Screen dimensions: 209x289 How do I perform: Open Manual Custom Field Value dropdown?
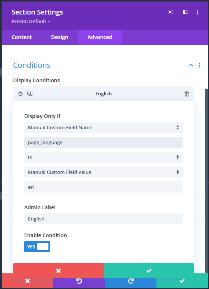click(x=104, y=172)
